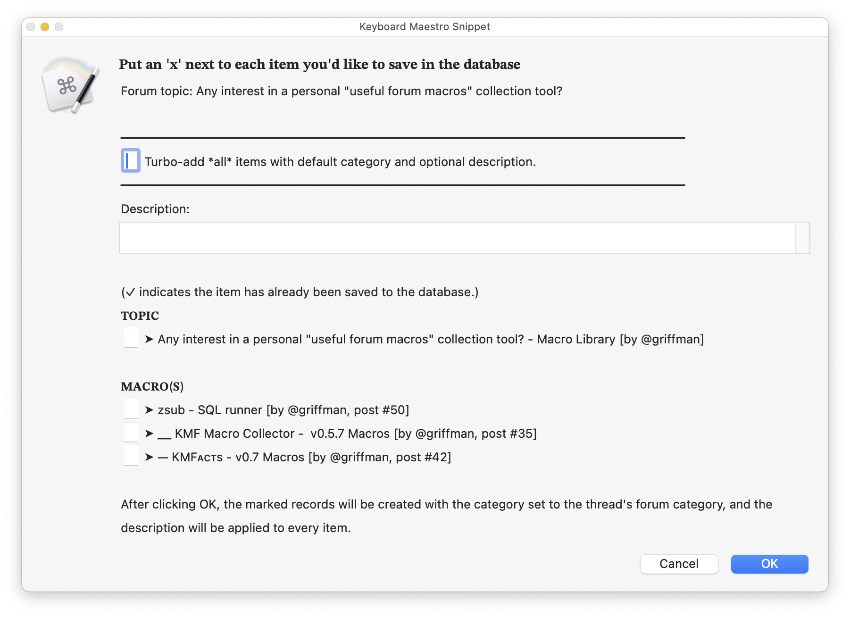
Task: Focus the Turbo-add all items box
Action: 131,161
